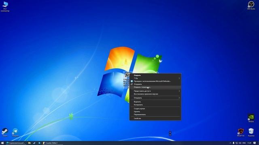
Task: Launch the OBS Studio desktop shortcut
Action: [x=251, y=5]
